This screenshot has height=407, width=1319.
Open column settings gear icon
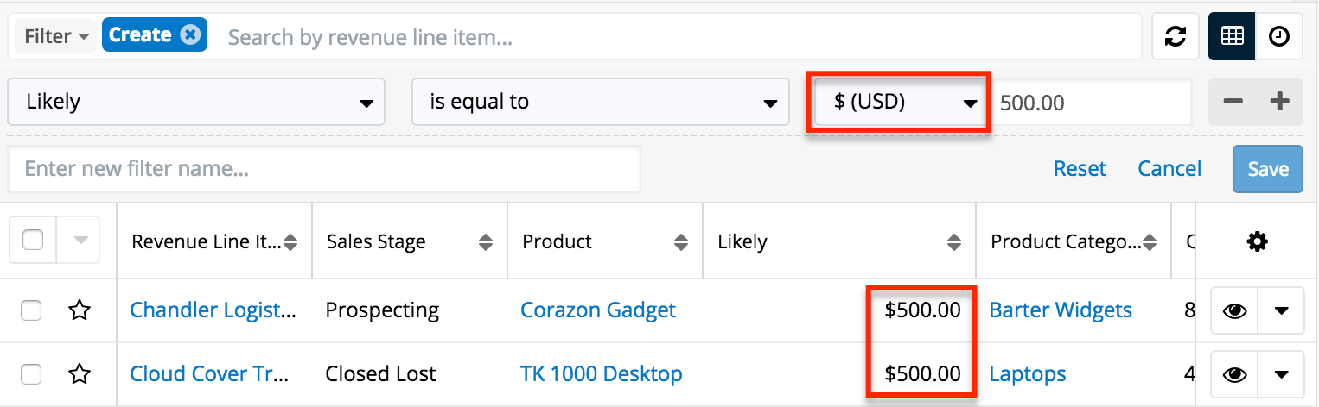(x=1258, y=242)
